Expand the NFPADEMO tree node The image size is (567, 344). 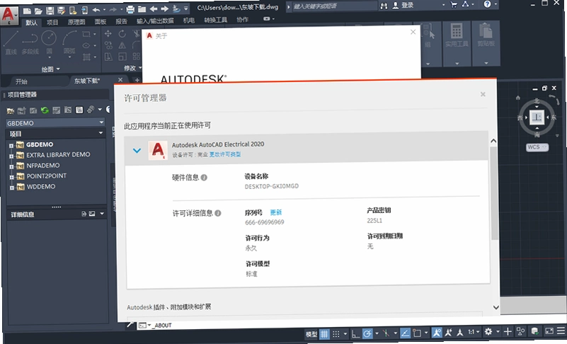click(x=11, y=166)
